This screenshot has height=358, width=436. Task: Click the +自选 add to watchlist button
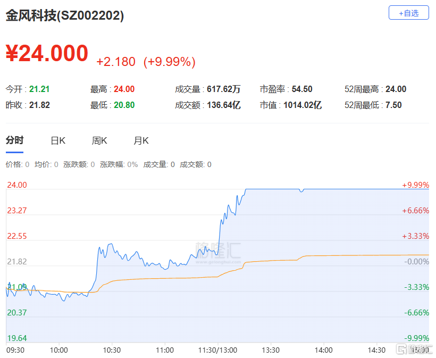(408, 13)
